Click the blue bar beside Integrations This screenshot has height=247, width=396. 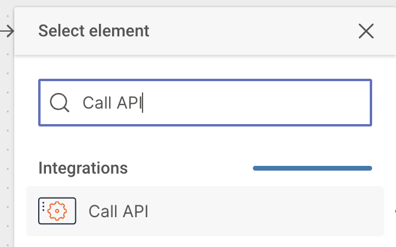point(312,168)
